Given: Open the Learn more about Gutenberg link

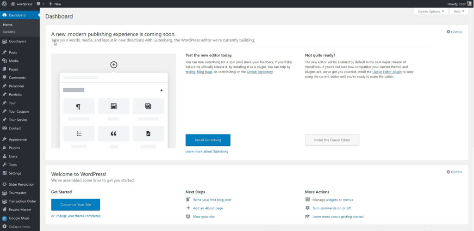Looking at the screenshot, I should click(x=207, y=152).
